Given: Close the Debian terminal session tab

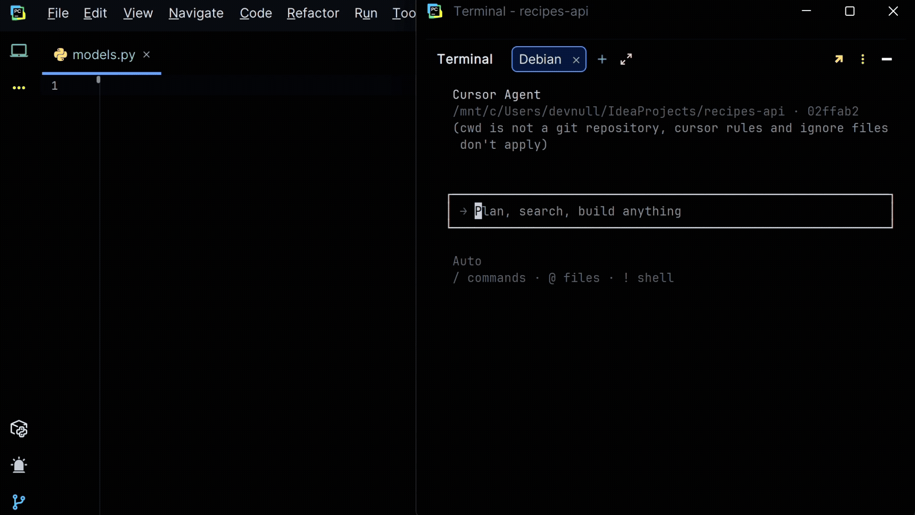Looking at the screenshot, I should (x=576, y=60).
